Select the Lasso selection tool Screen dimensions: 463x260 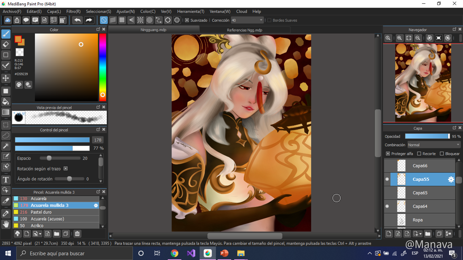pos(6,135)
